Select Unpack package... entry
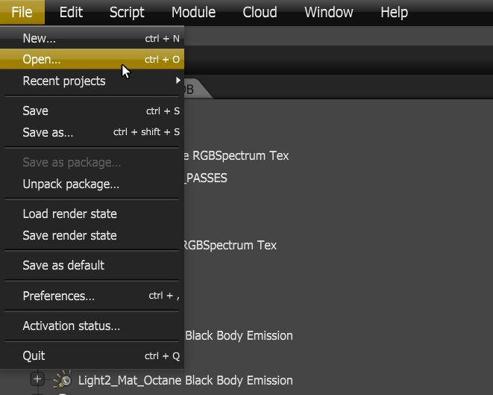This screenshot has height=395, width=493. [x=92, y=184]
